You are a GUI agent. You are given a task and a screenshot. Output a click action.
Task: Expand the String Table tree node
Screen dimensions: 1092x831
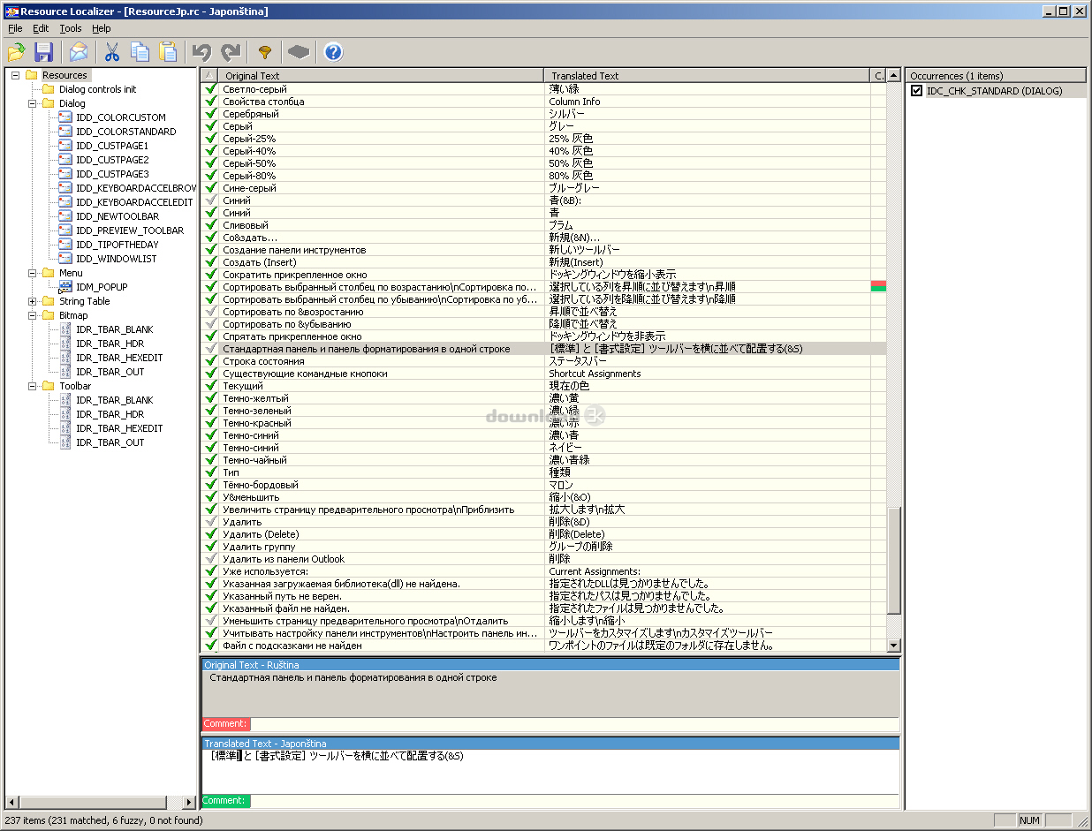point(33,301)
